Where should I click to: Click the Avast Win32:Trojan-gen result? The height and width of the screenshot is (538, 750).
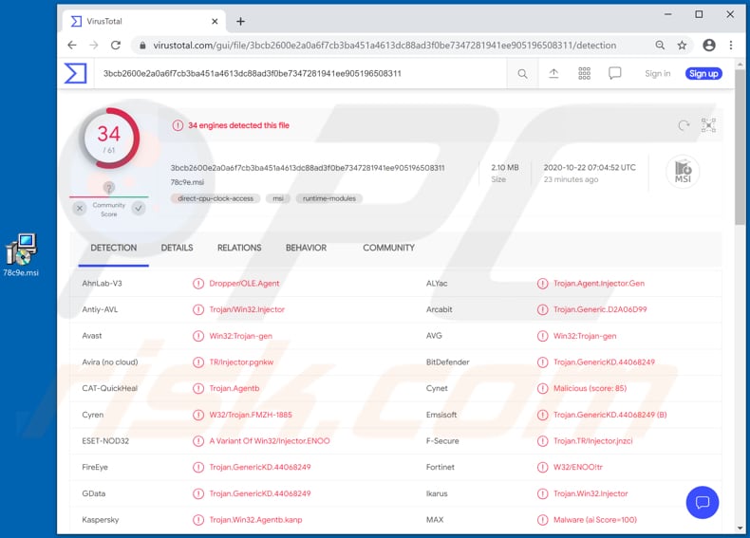240,336
